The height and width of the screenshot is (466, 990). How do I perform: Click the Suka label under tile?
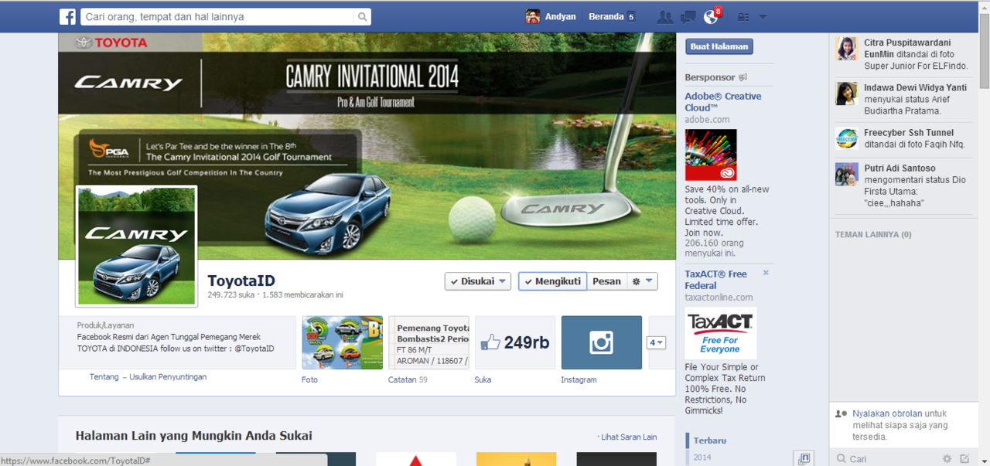tap(483, 379)
